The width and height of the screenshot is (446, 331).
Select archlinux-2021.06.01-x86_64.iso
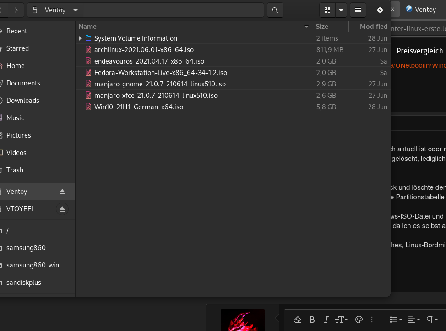tap(144, 50)
